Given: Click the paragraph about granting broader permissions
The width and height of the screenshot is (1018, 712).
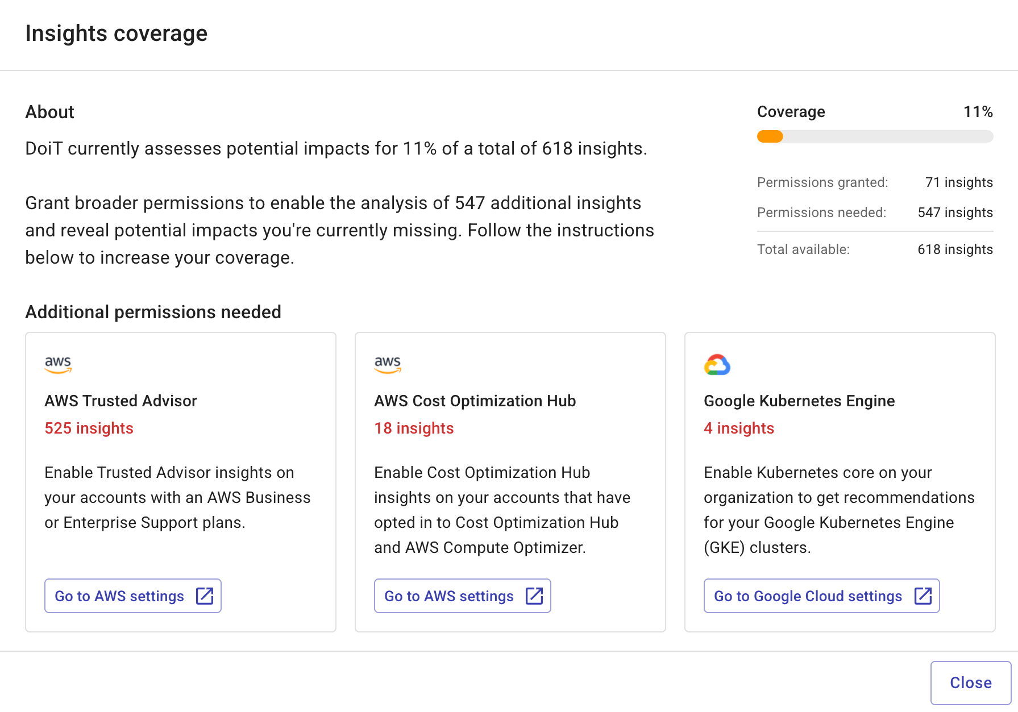Looking at the screenshot, I should [340, 230].
